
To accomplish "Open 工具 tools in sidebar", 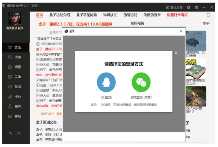I will click(15, 133).
